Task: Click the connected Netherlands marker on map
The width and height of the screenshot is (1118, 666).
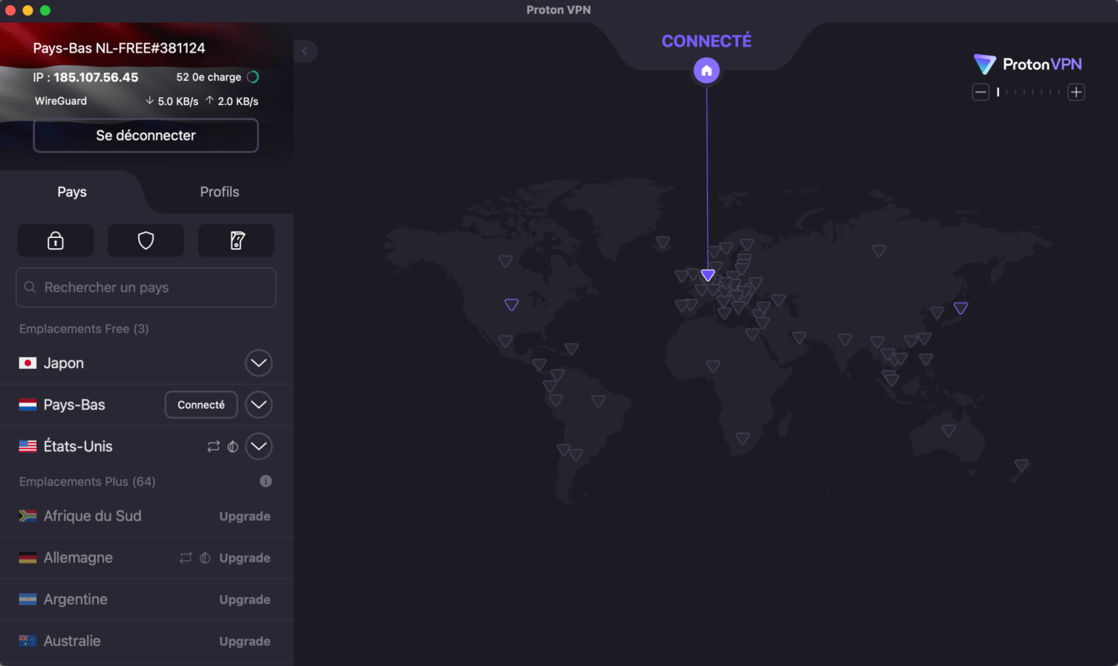Action: pos(707,275)
